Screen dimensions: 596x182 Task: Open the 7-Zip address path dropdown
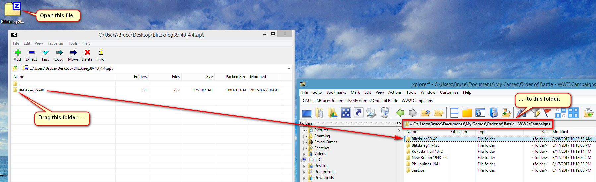pyautogui.click(x=289, y=68)
